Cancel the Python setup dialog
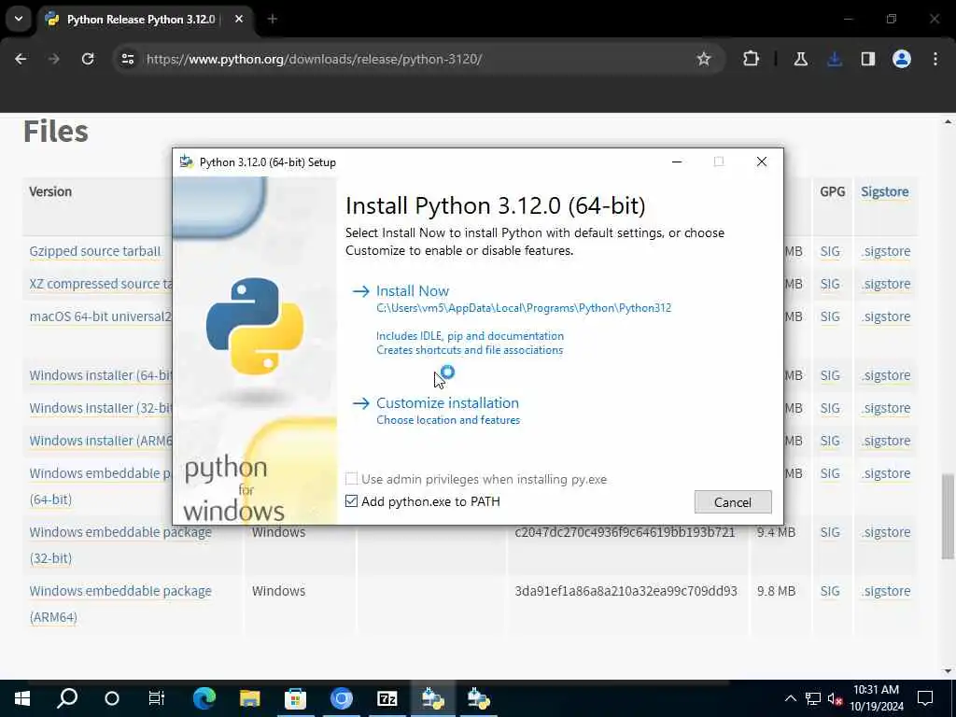 [732, 501]
